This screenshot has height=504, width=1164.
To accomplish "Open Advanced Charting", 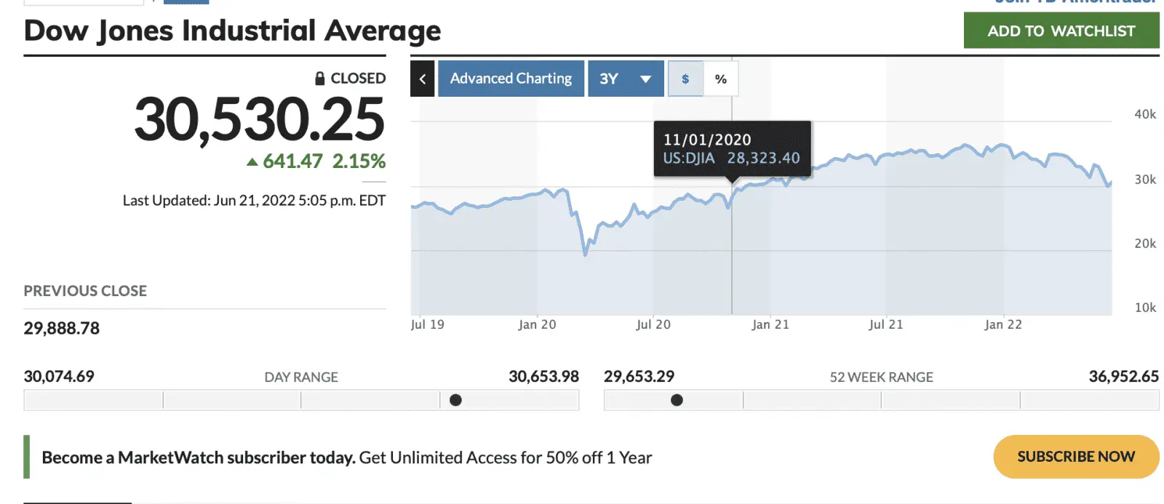I will (511, 79).
